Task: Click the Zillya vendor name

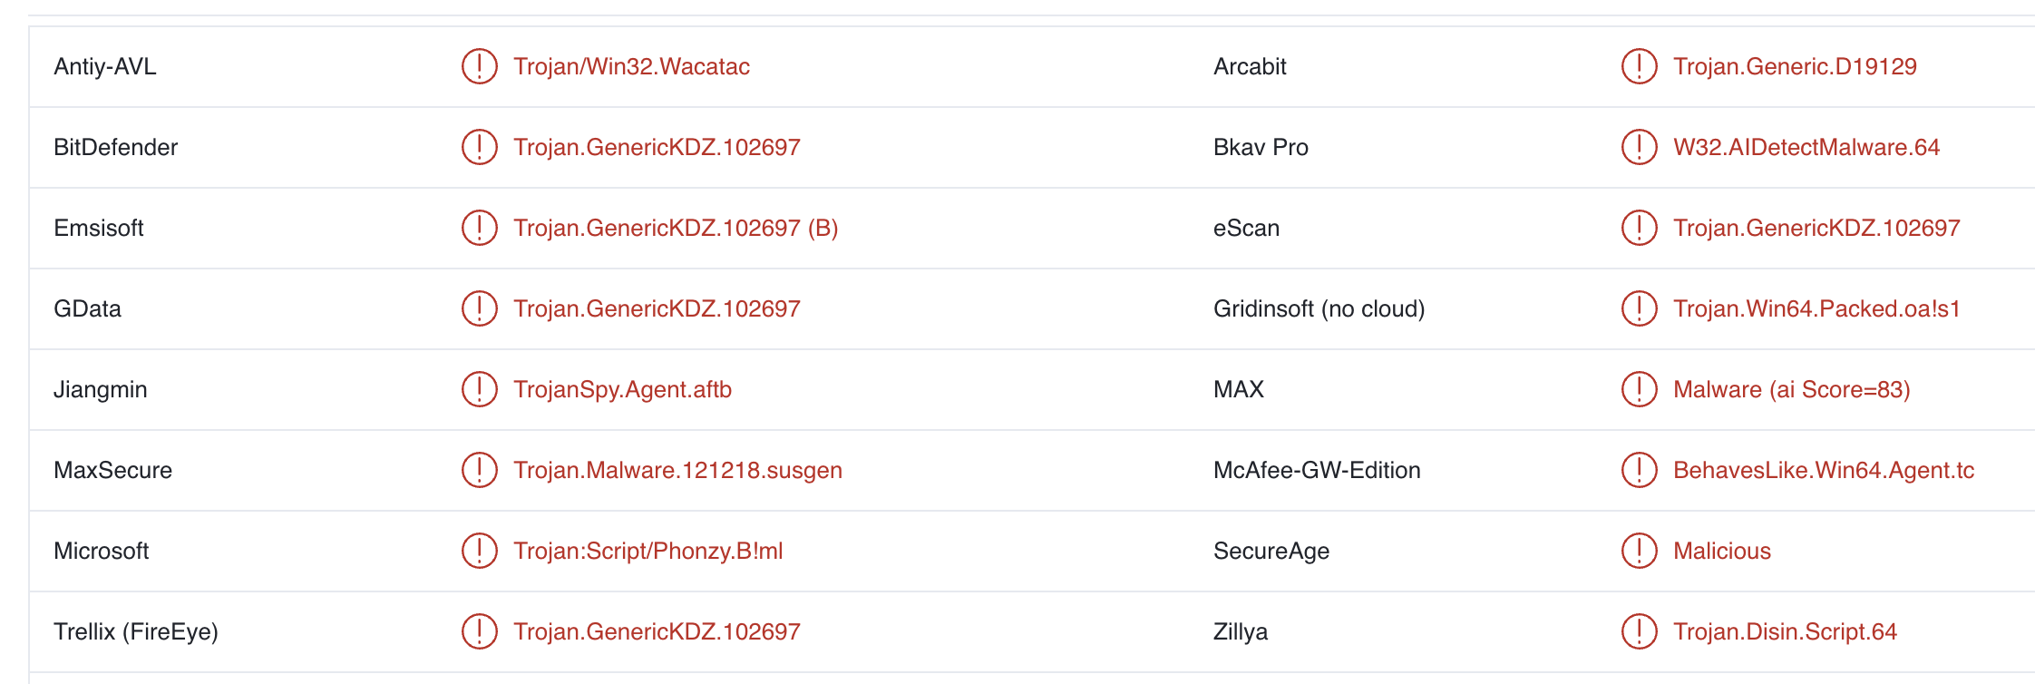Action: point(1241,631)
